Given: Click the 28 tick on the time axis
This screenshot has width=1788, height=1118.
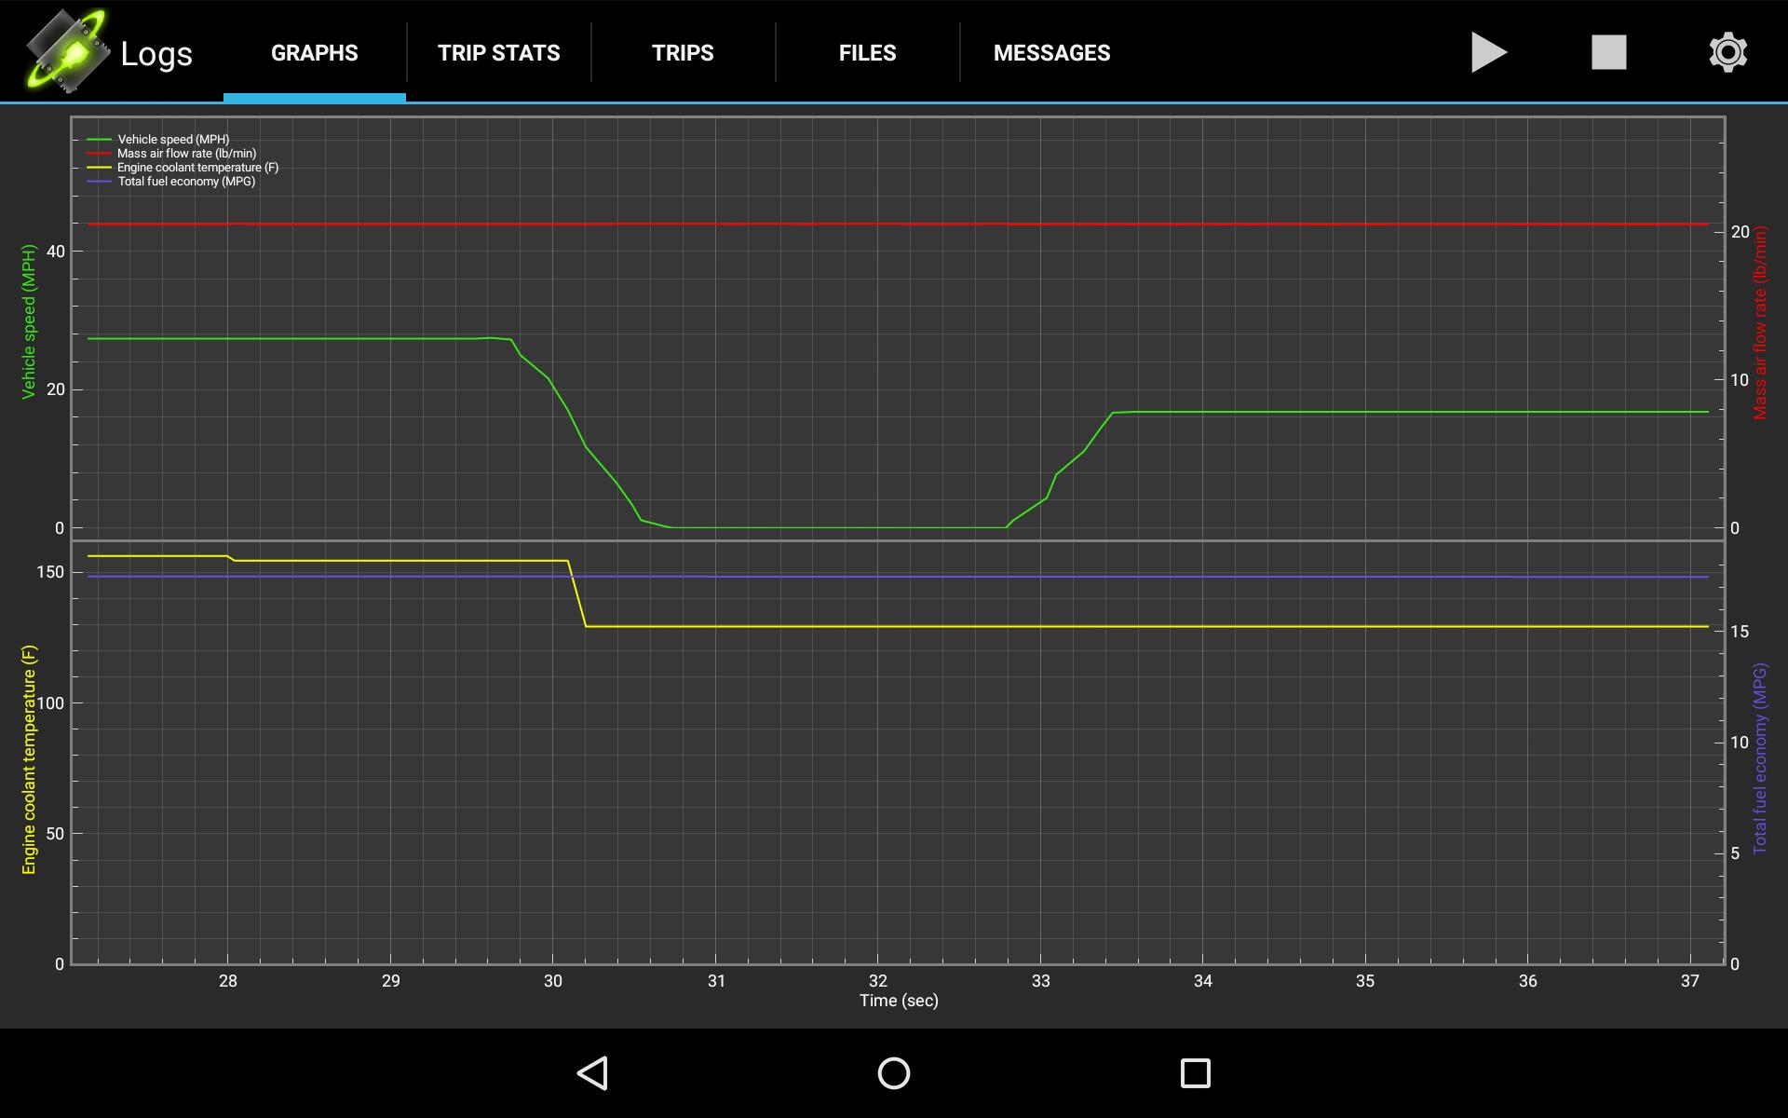Looking at the screenshot, I should [228, 981].
